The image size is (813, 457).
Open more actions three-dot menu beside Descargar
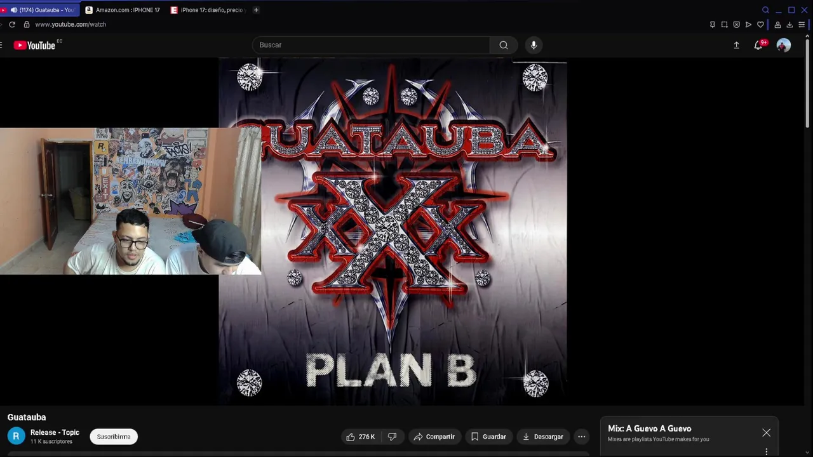click(581, 437)
